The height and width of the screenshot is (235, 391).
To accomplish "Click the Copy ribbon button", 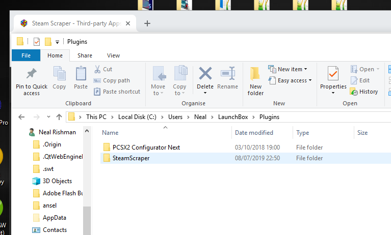I will pyautogui.click(x=59, y=78).
